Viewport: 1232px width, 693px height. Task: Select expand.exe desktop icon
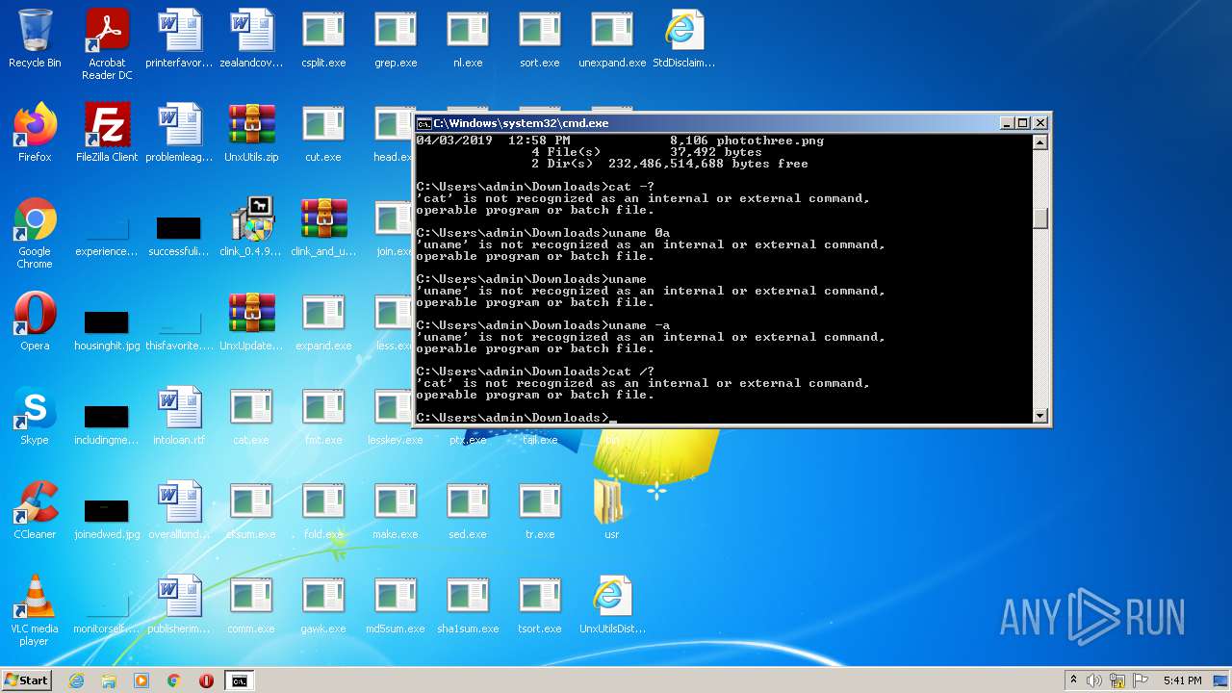tap(323, 321)
